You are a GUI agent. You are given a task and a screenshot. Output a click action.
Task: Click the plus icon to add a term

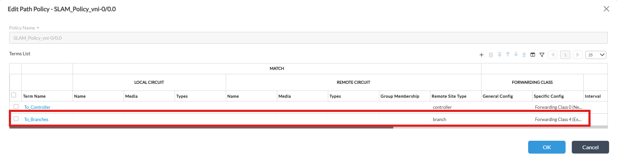(x=481, y=55)
